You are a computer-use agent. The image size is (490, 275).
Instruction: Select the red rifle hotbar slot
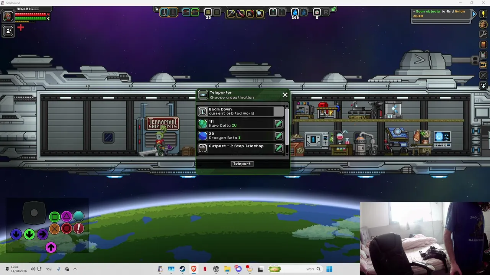(x=186, y=13)
